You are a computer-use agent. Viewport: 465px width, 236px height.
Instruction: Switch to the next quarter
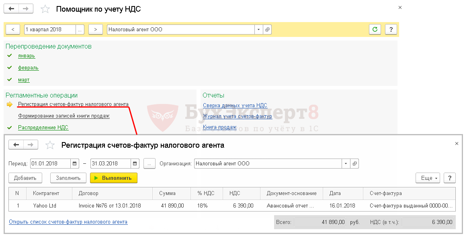96,29
